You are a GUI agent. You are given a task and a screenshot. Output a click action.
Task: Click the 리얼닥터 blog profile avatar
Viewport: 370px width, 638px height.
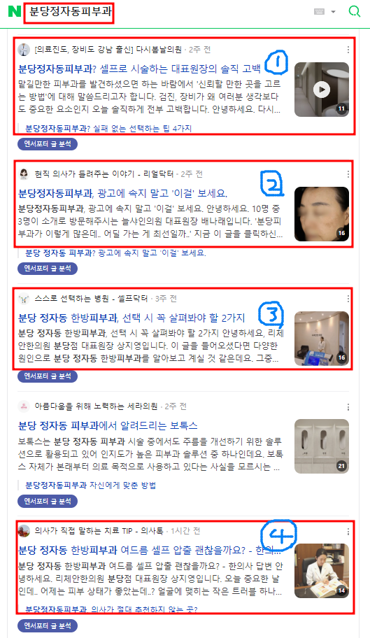click(24, 174)
